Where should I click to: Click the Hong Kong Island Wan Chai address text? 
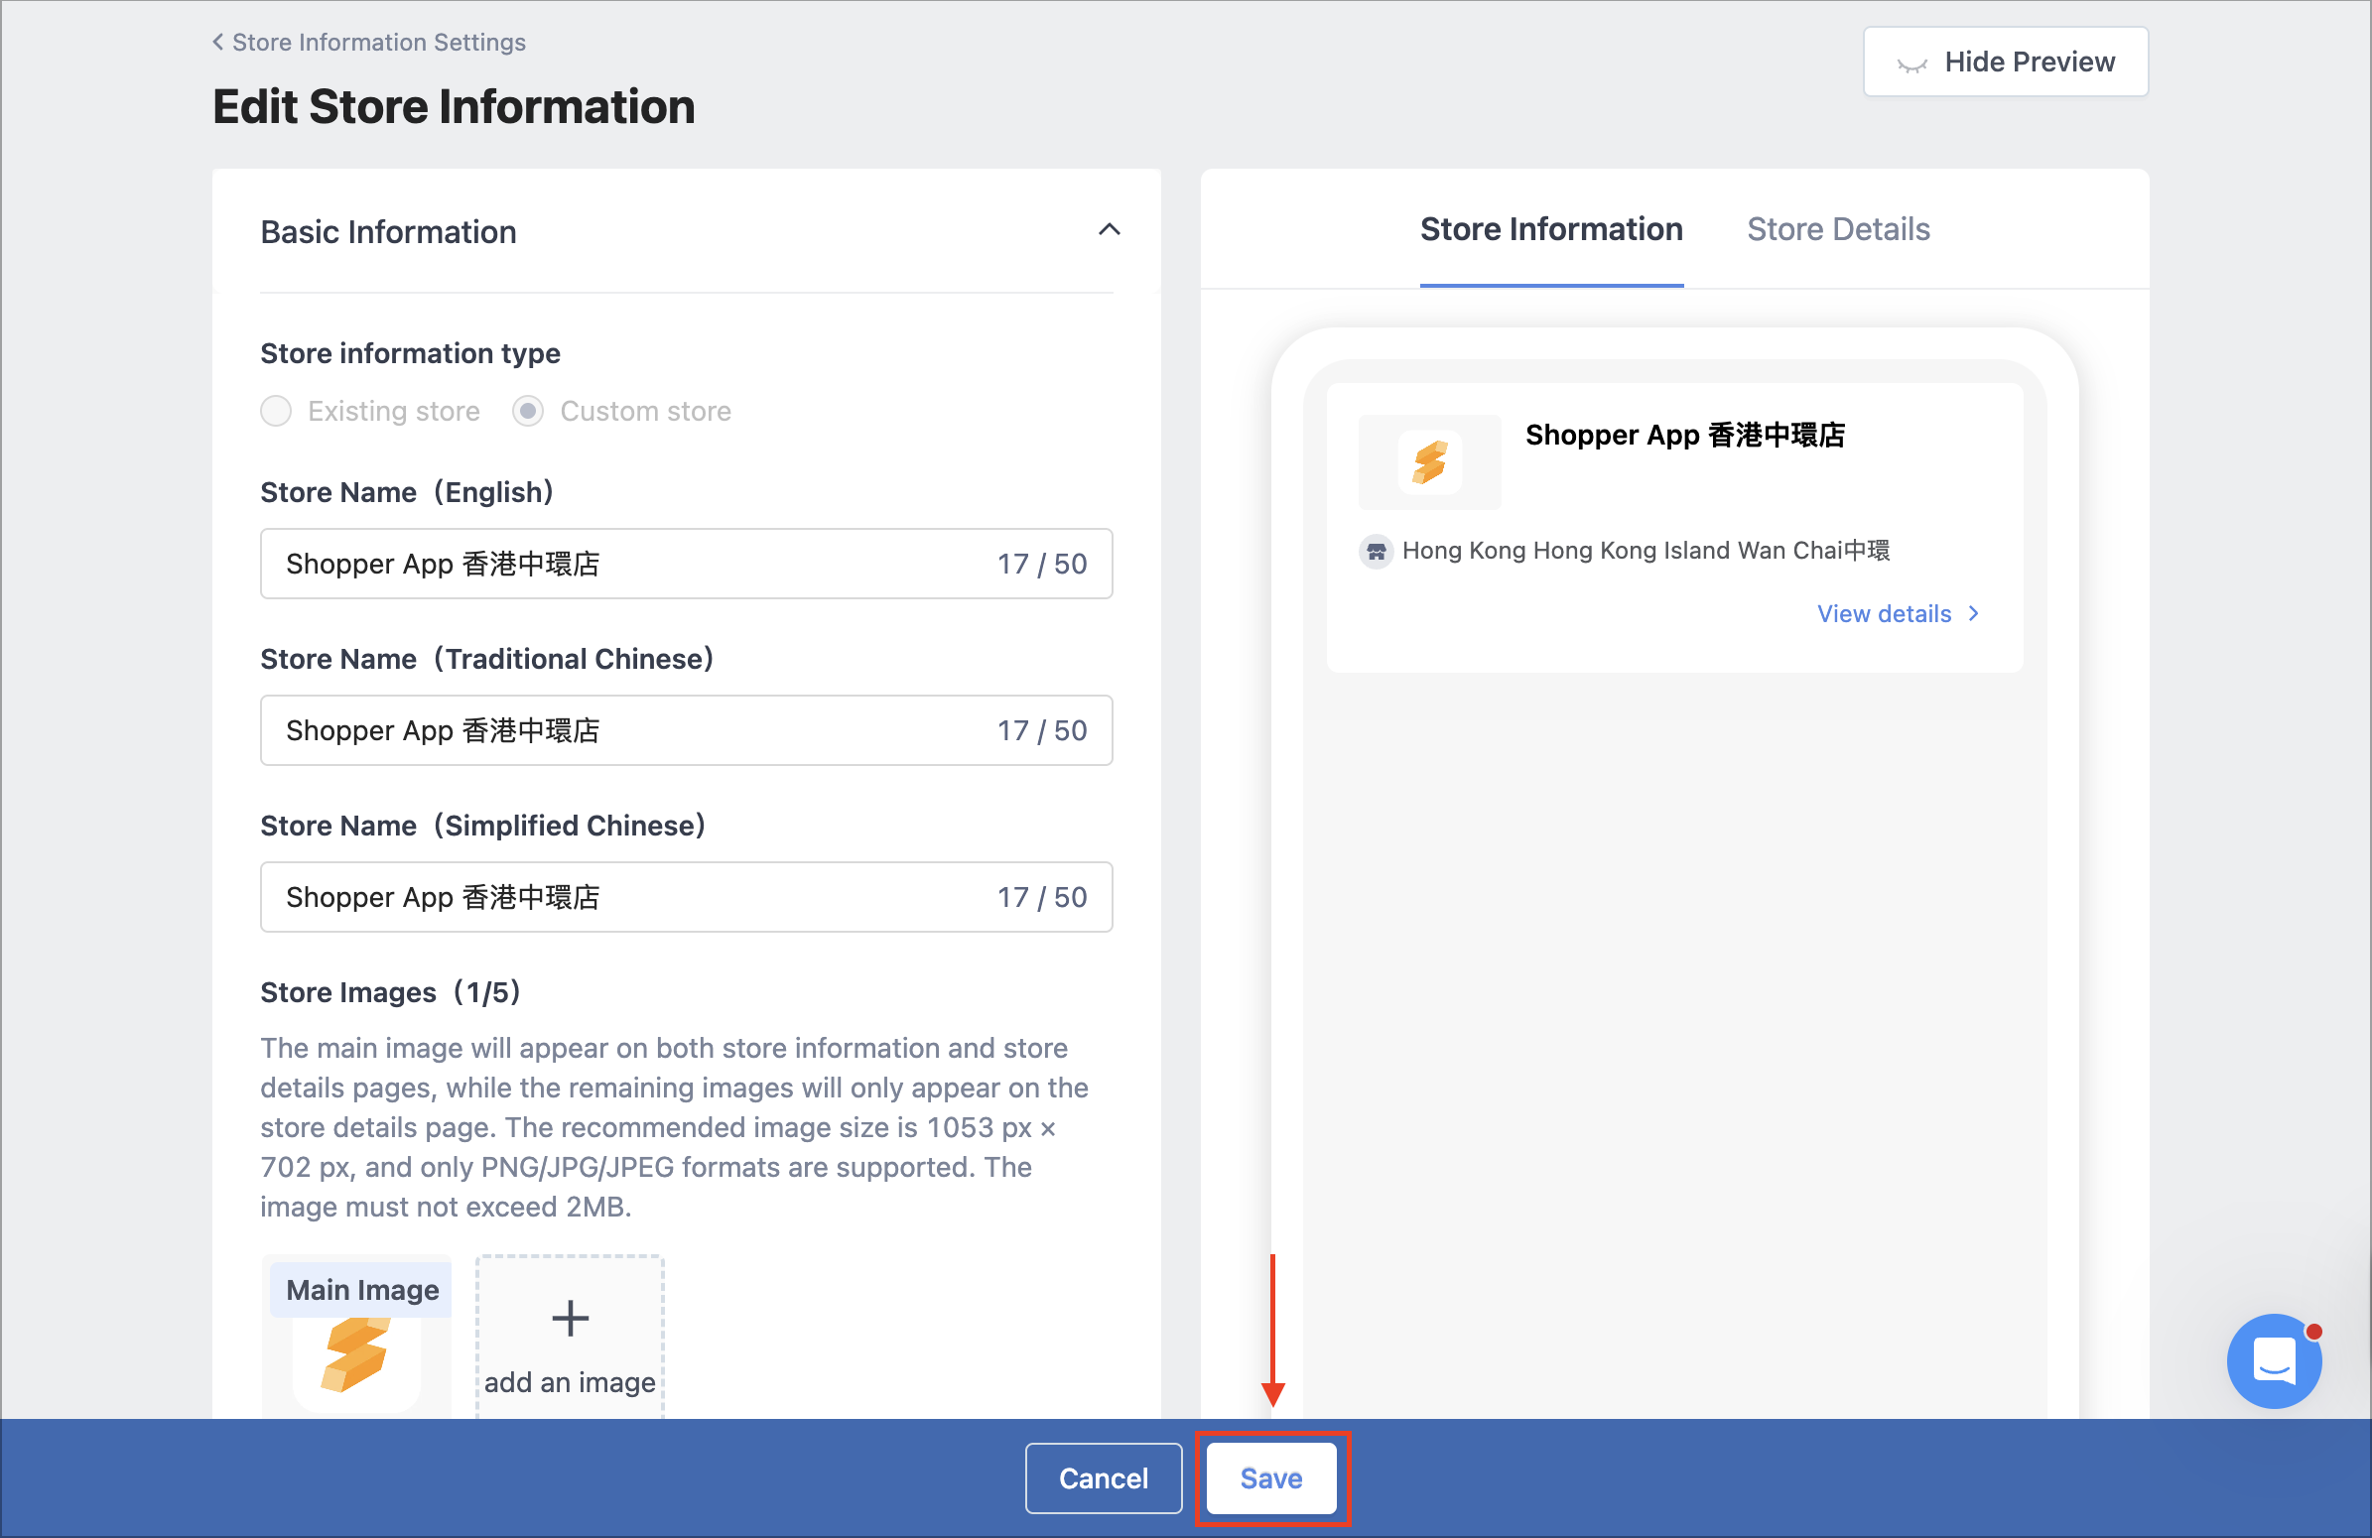coord(1646,551)
